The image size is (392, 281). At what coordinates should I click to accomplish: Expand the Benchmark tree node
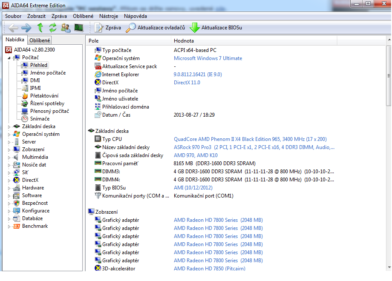(x=10, y=226)
